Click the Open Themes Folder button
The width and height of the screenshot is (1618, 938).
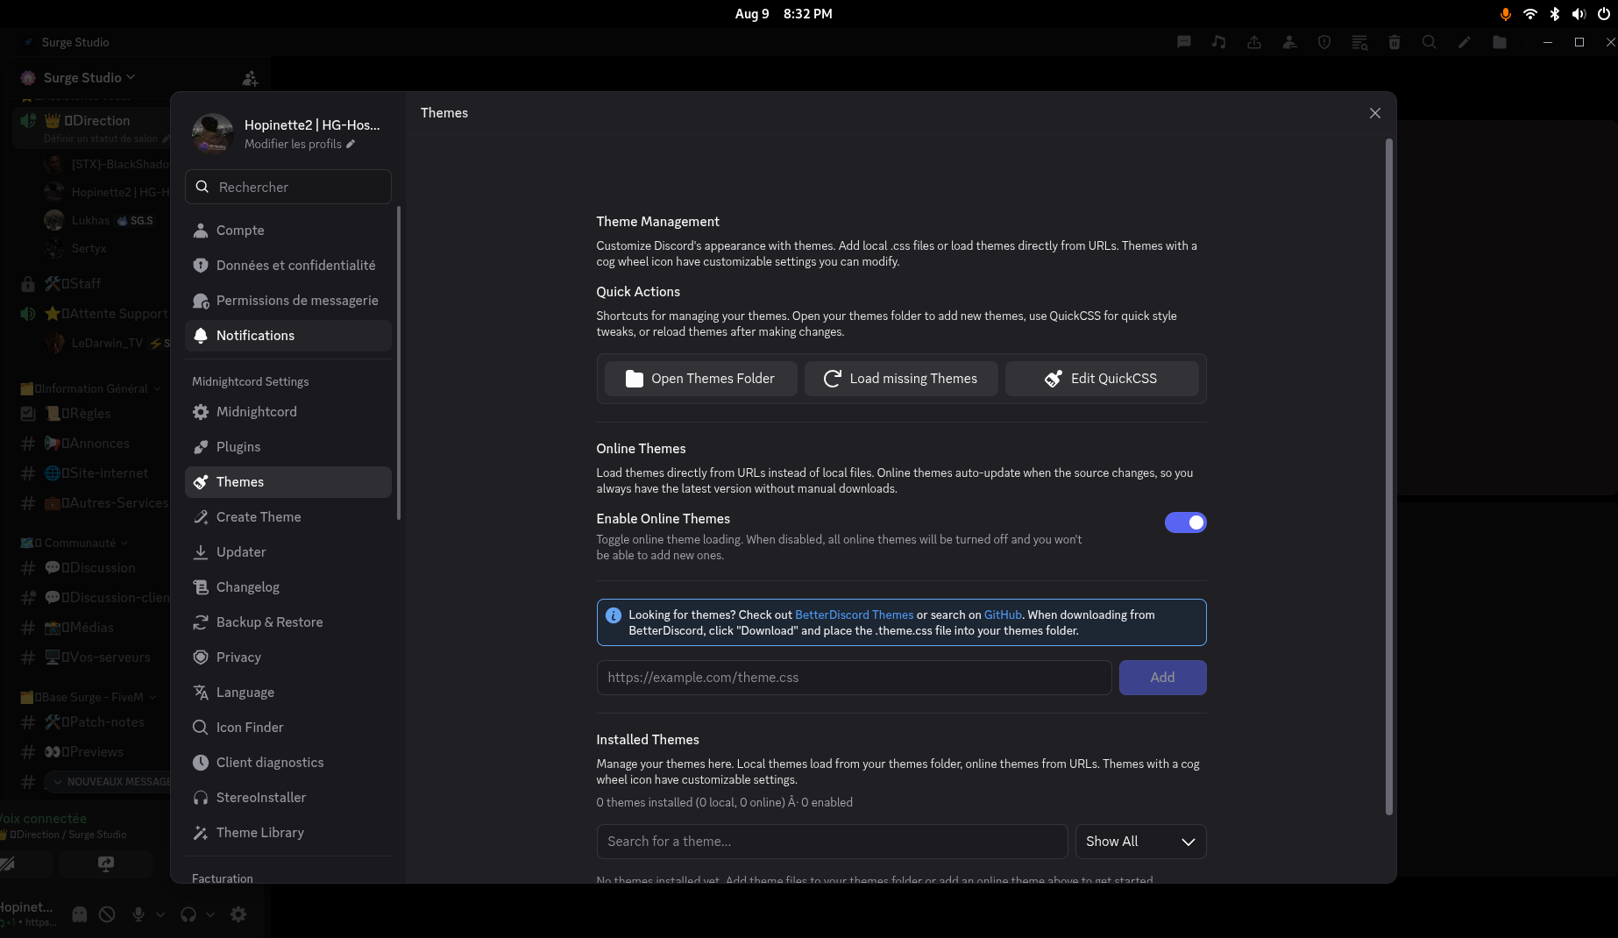[x=701, y=379]
